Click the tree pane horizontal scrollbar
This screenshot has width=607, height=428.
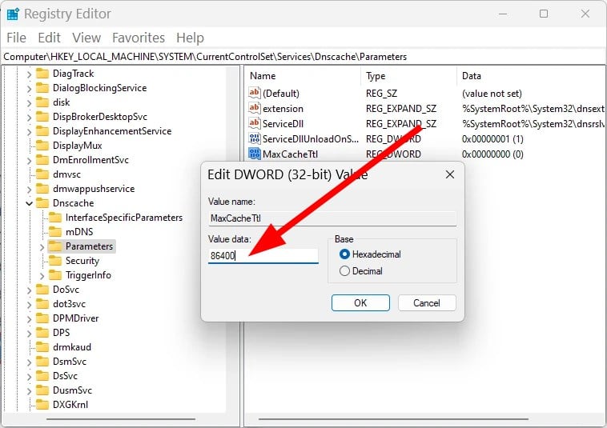click(121, 418)
